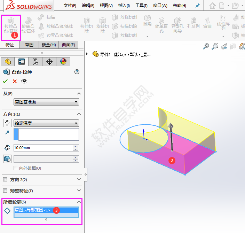Cancel the extrude with the red X
This screenshot has width=245, height=233.
15,81
